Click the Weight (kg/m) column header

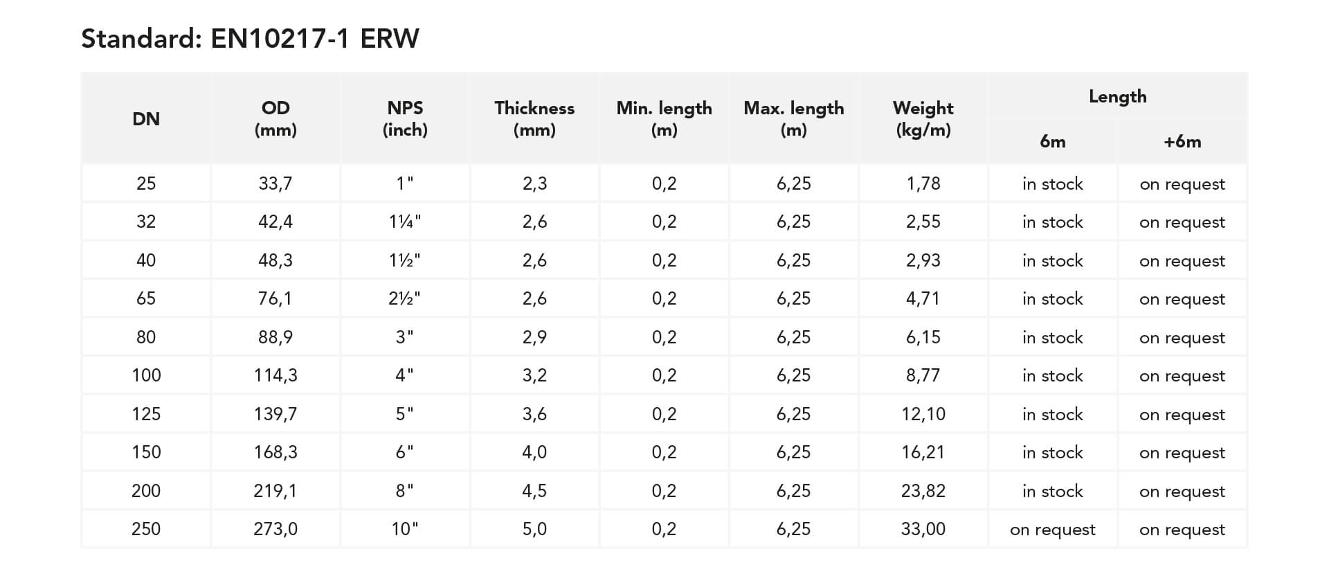pyautogui.click(x=923, y=119)
